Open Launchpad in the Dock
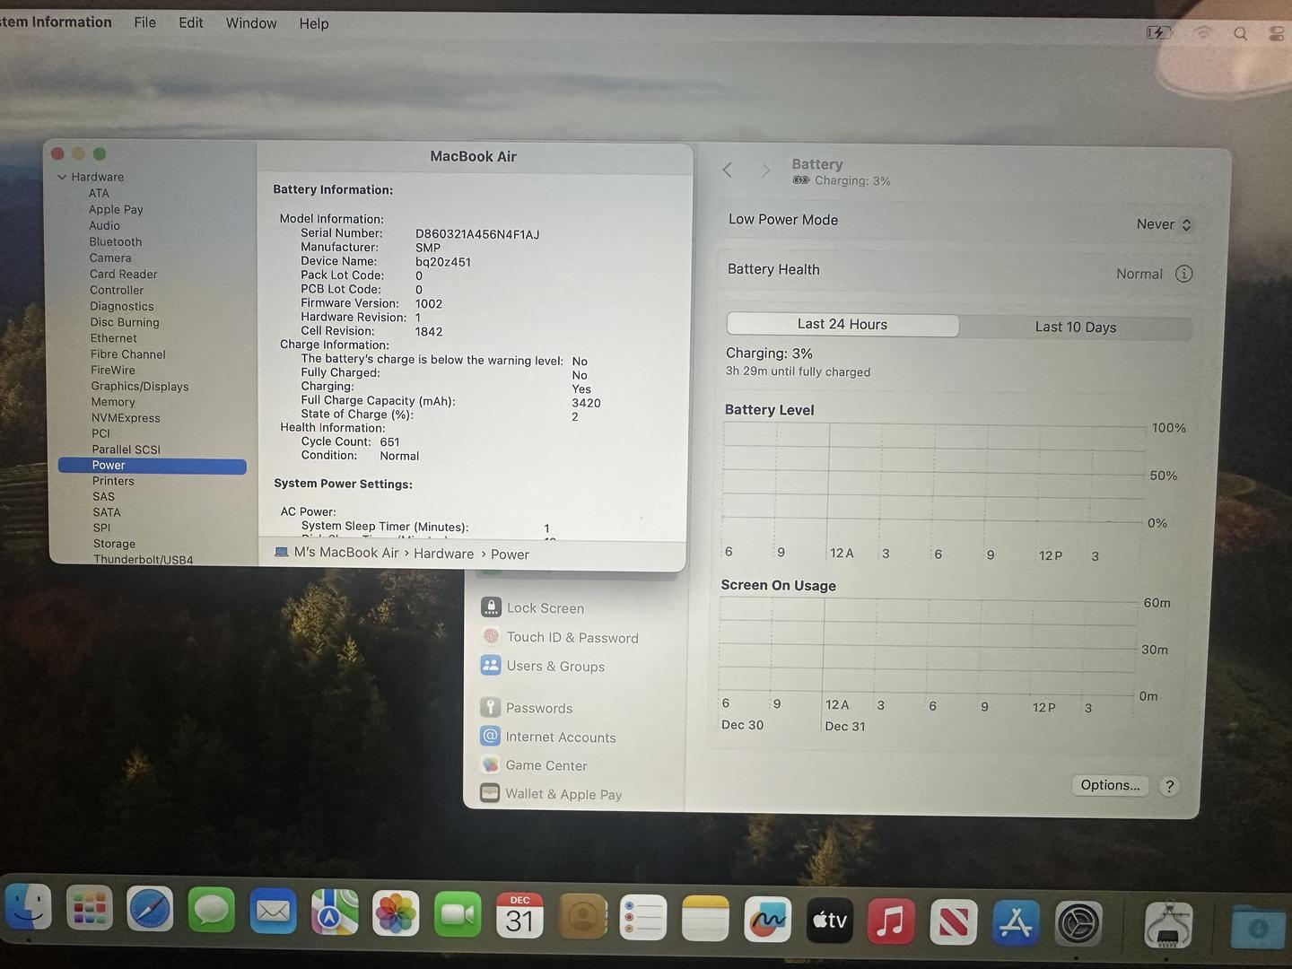The image size is (1292, 969). coord(90,910)
